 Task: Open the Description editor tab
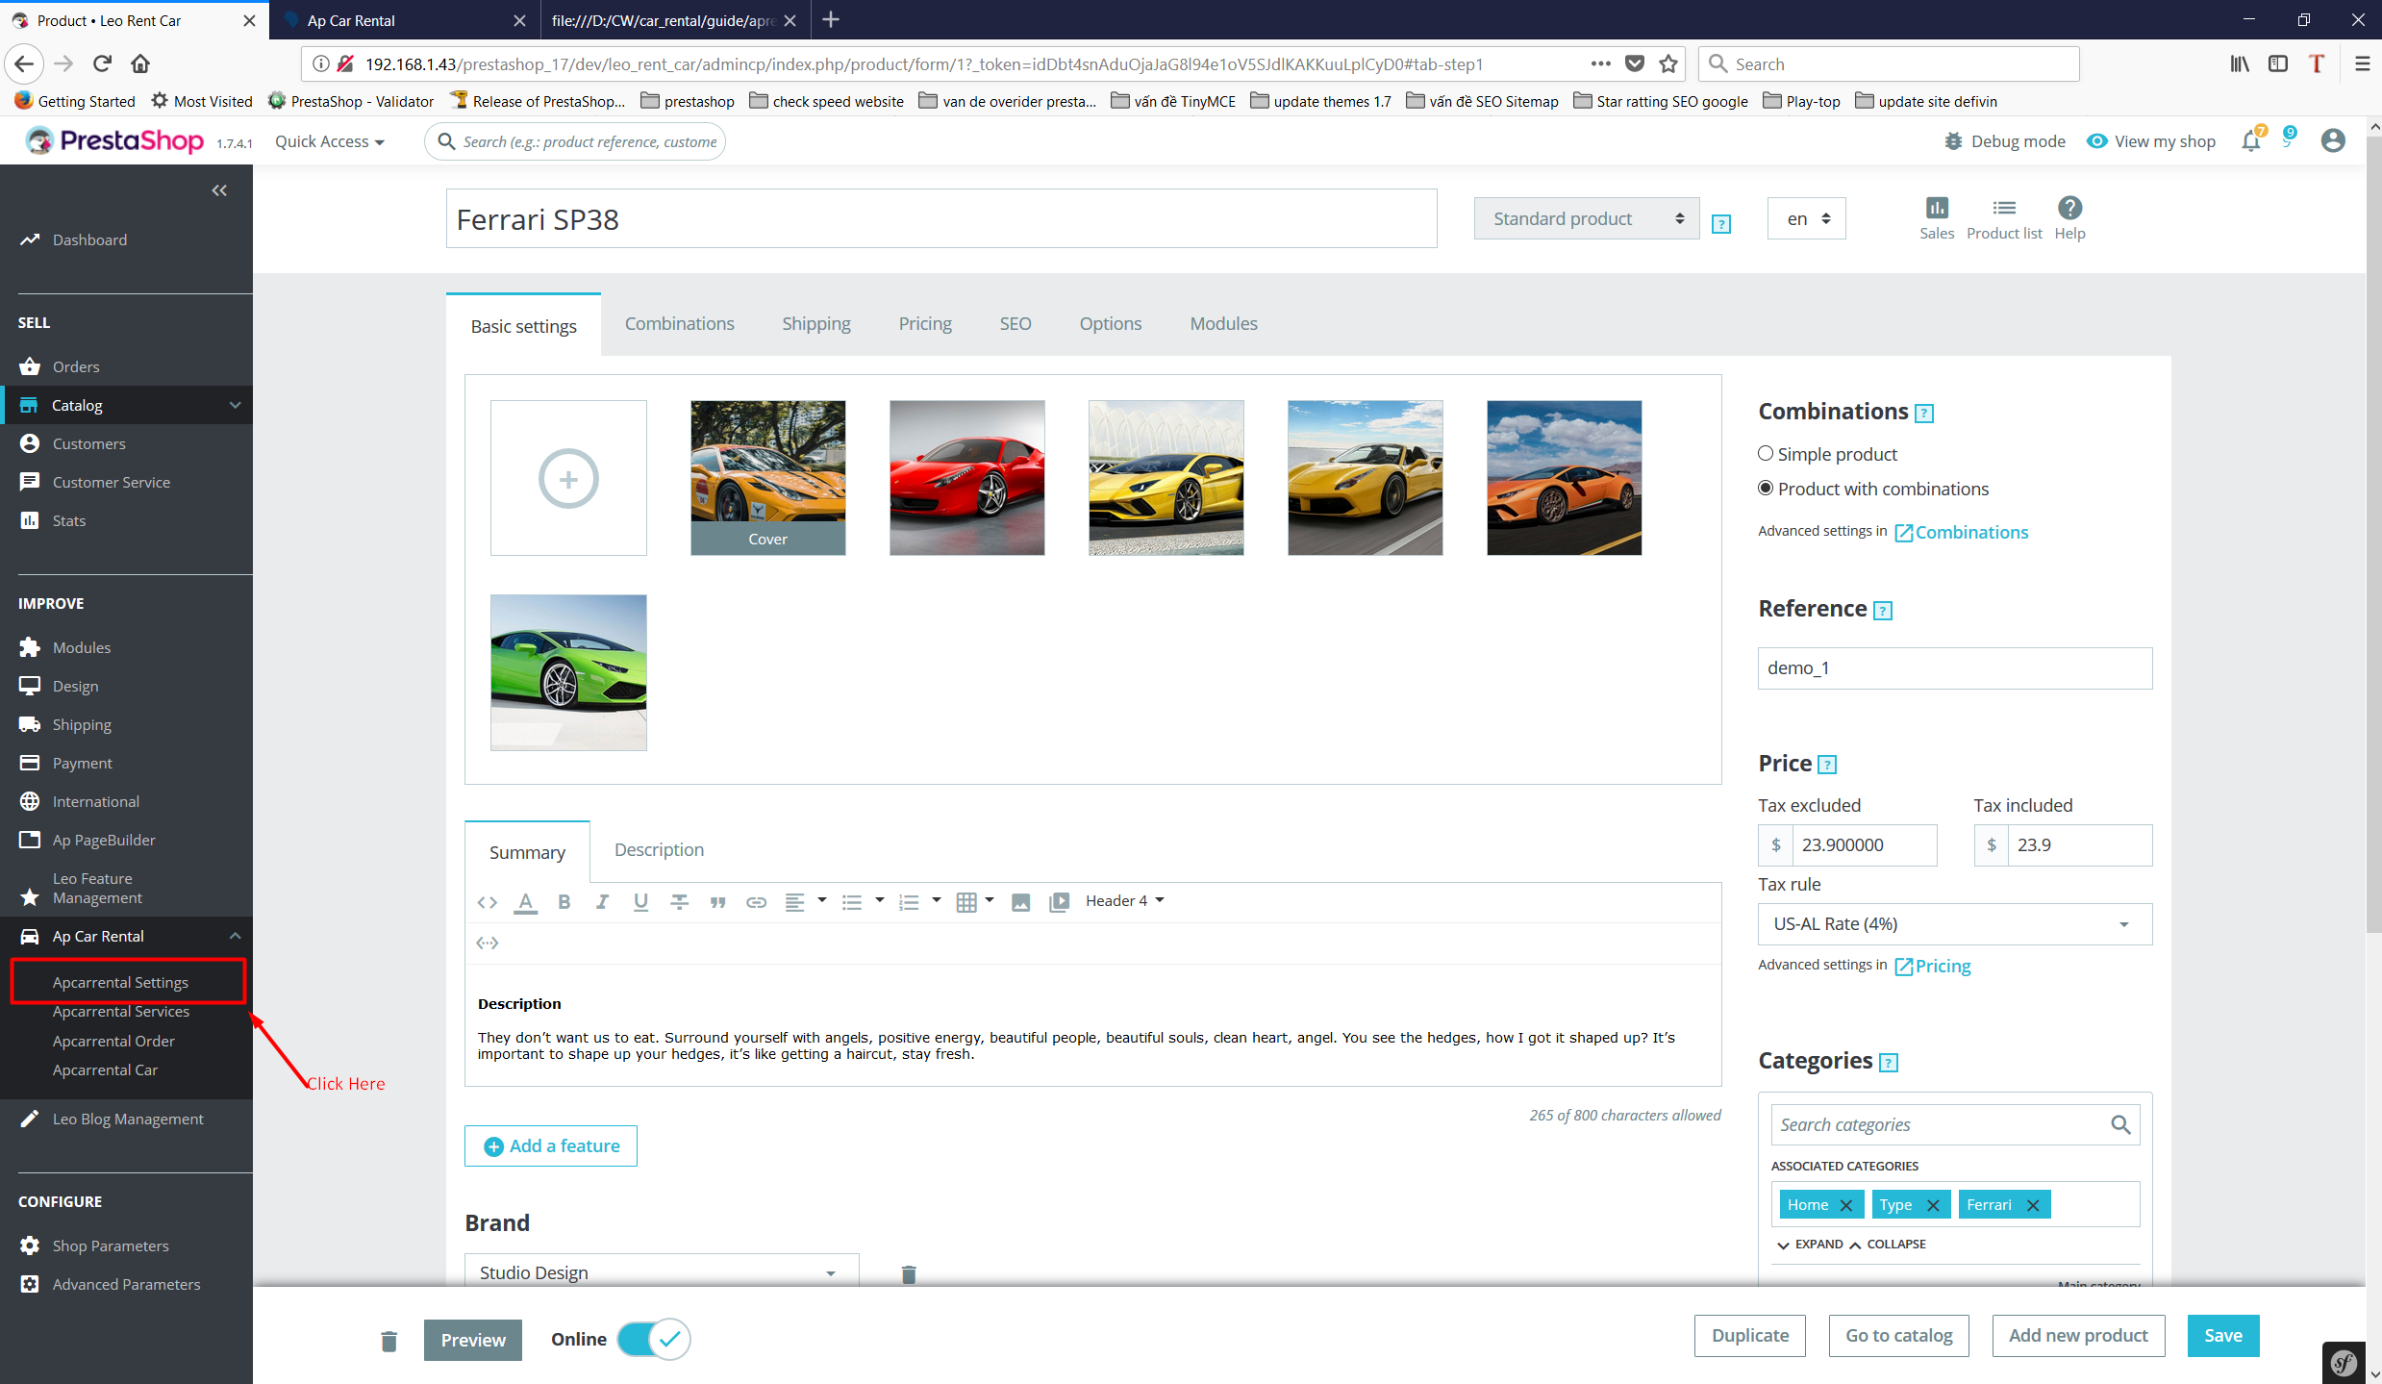[659, 849]
